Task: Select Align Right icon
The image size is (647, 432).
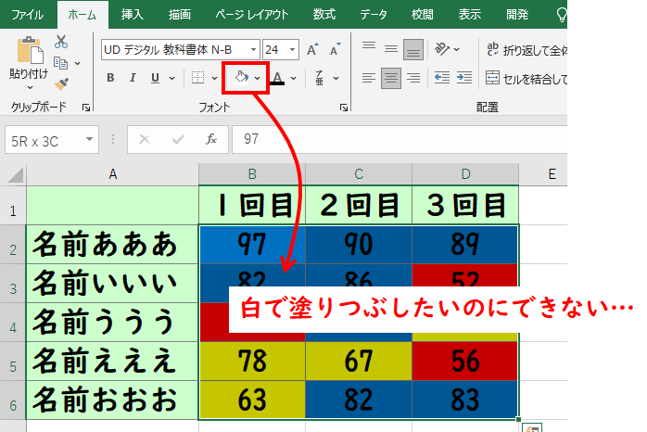Action: (413, 78)
